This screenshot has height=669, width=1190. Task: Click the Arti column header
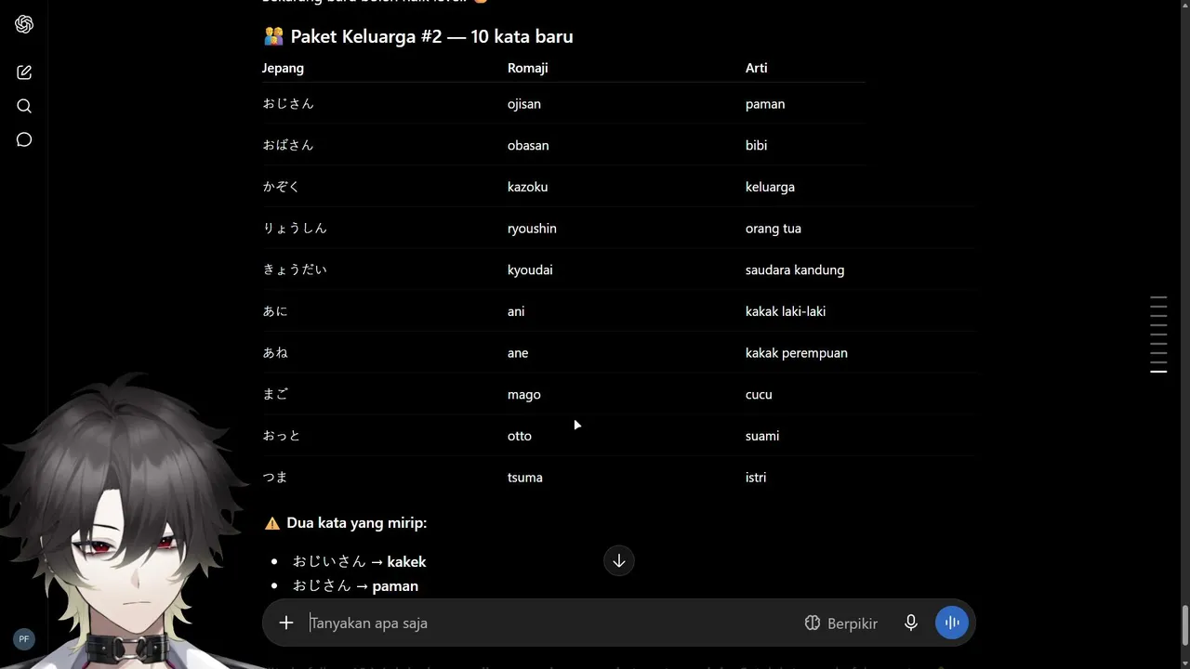[x=756, y=68]
